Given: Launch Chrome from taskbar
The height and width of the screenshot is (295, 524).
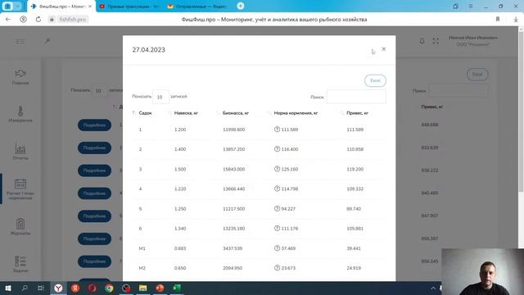Looking at the screenshot, I should click(109, 288).
